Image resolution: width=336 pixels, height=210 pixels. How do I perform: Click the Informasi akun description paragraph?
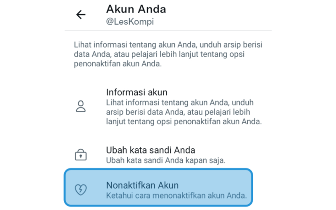[184, 112]
